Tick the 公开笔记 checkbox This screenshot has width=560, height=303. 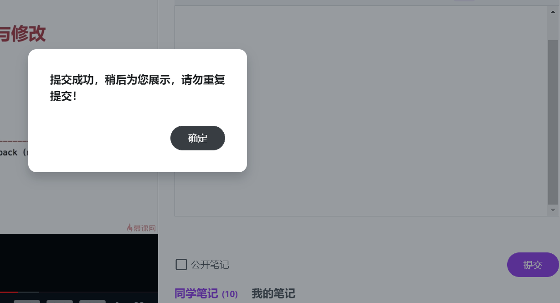181,264
